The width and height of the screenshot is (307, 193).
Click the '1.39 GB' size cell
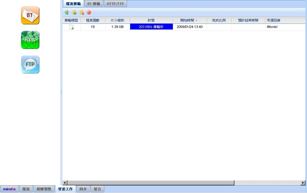(118, 27)
